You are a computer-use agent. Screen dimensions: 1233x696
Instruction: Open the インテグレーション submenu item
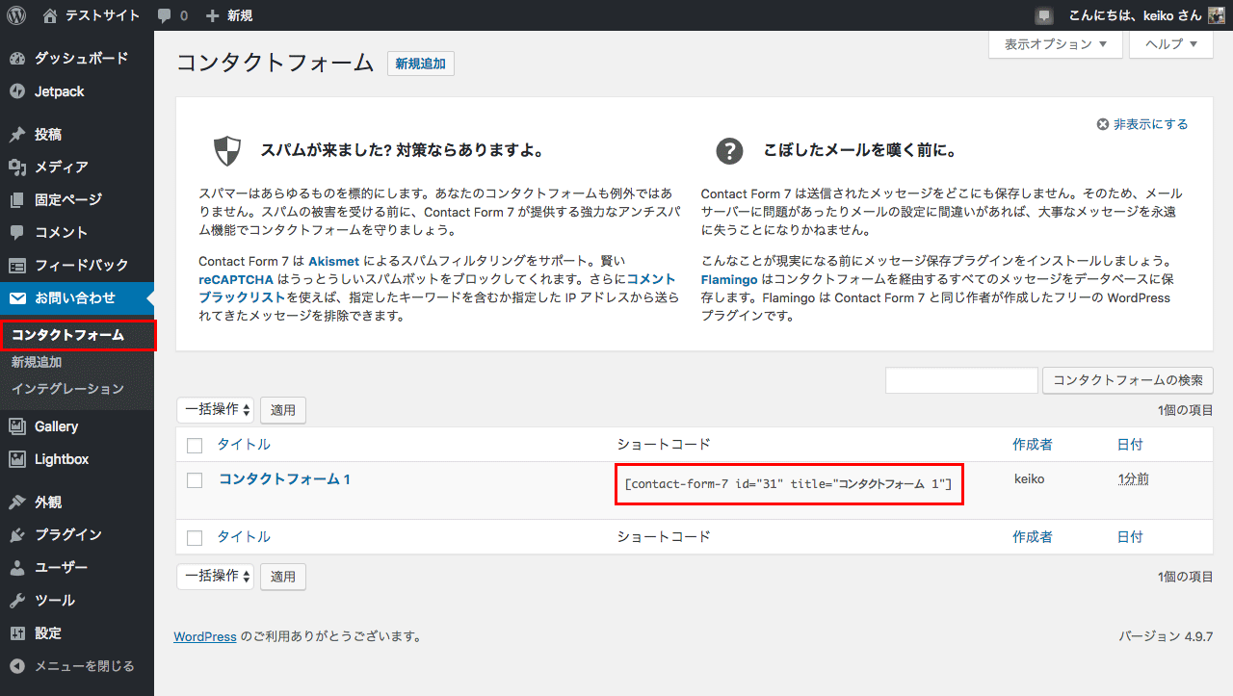[67, 389]
